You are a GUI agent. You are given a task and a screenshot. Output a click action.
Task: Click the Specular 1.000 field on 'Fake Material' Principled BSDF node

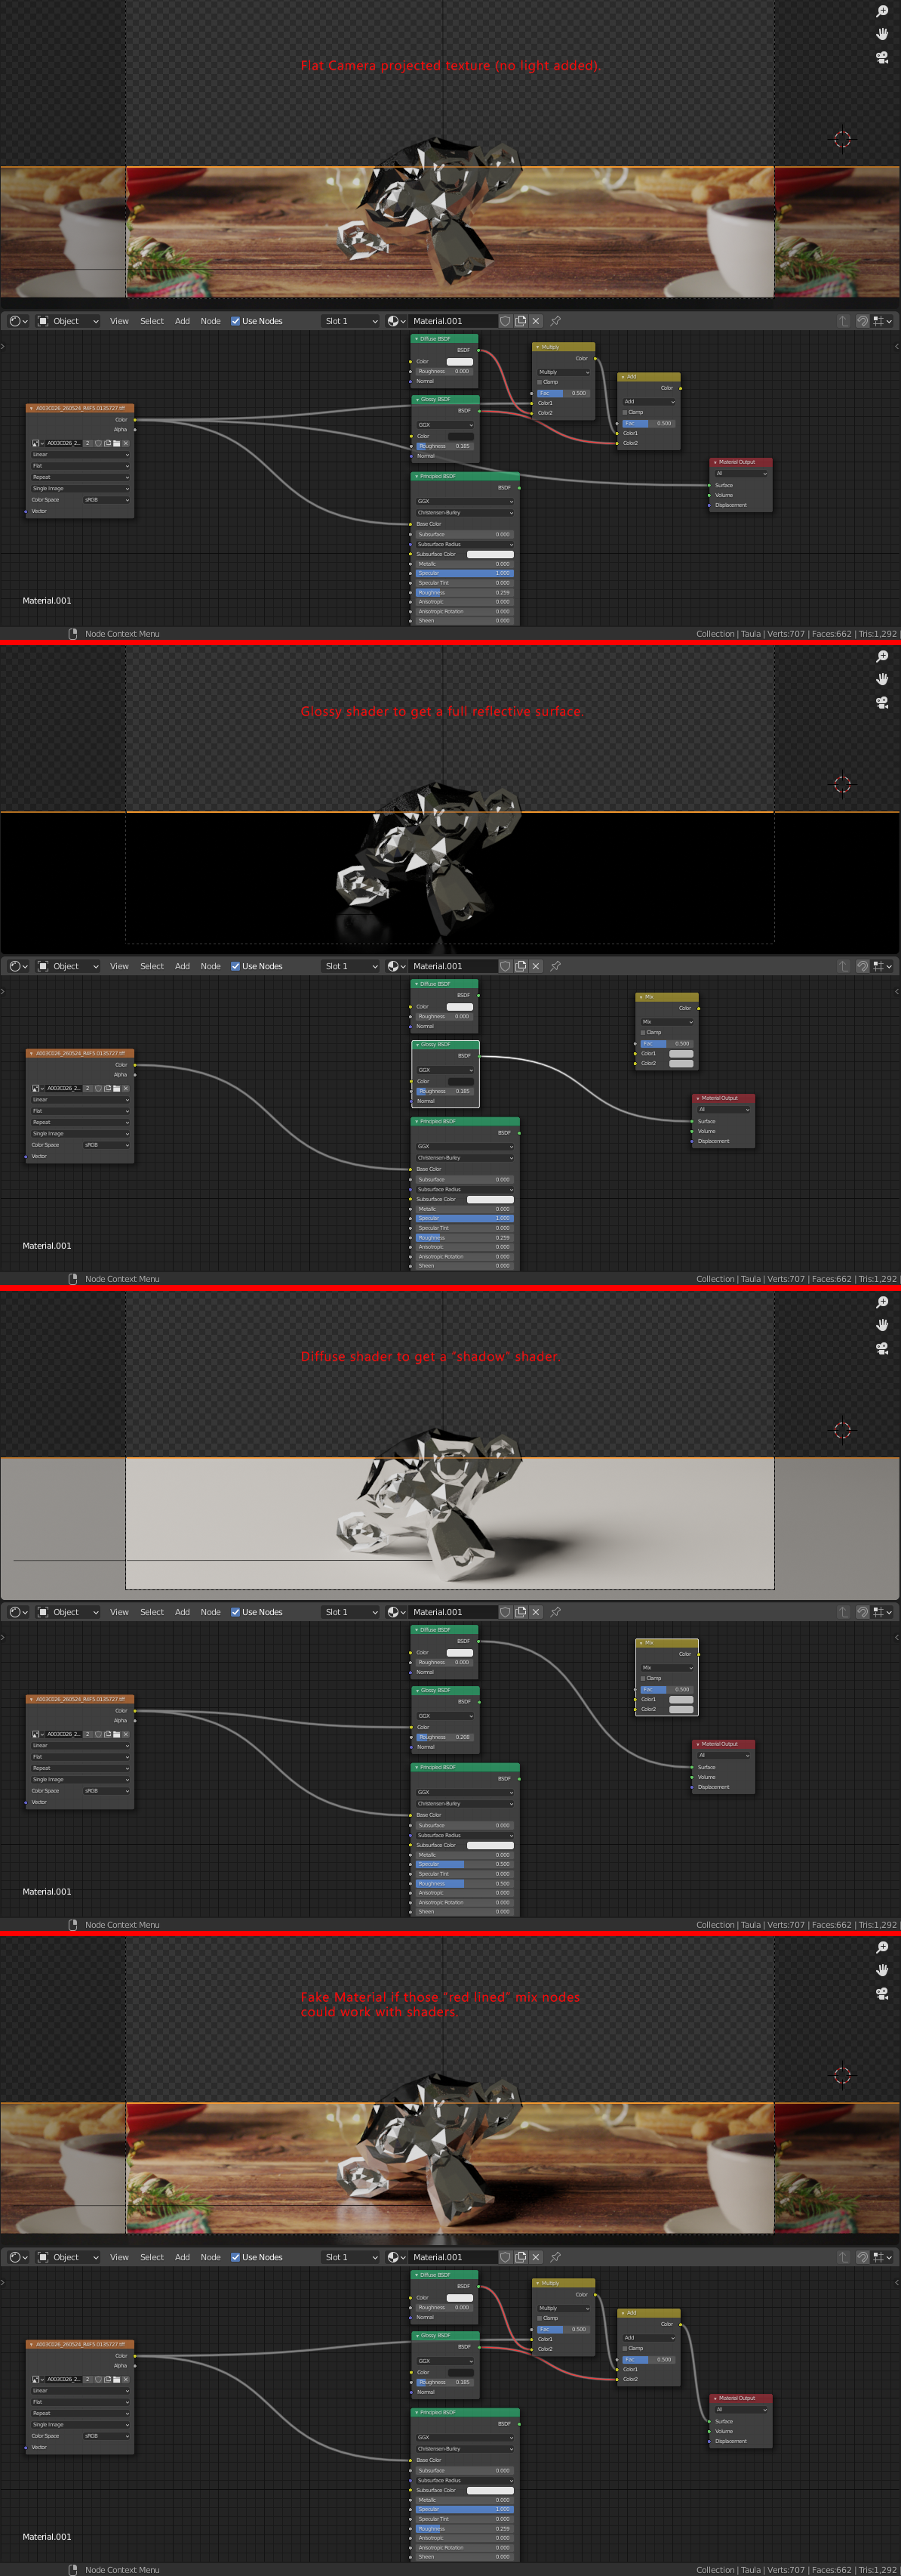465,2509
